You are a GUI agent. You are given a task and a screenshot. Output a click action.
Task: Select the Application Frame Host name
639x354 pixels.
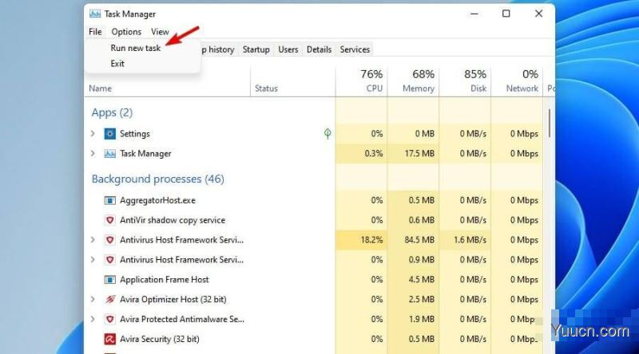point(165,280)
